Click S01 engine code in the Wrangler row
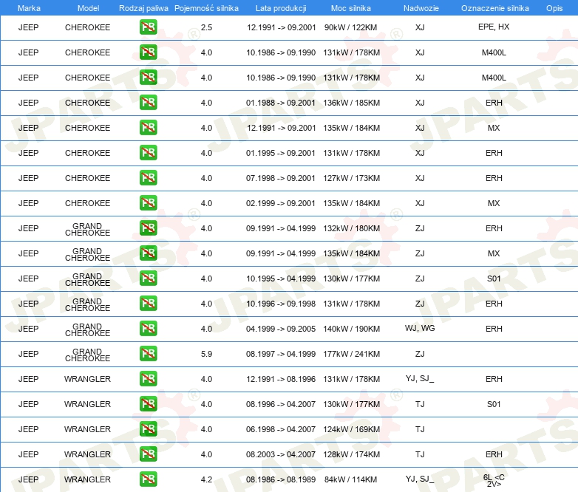The image size is (578, 492). coord(494,404)
